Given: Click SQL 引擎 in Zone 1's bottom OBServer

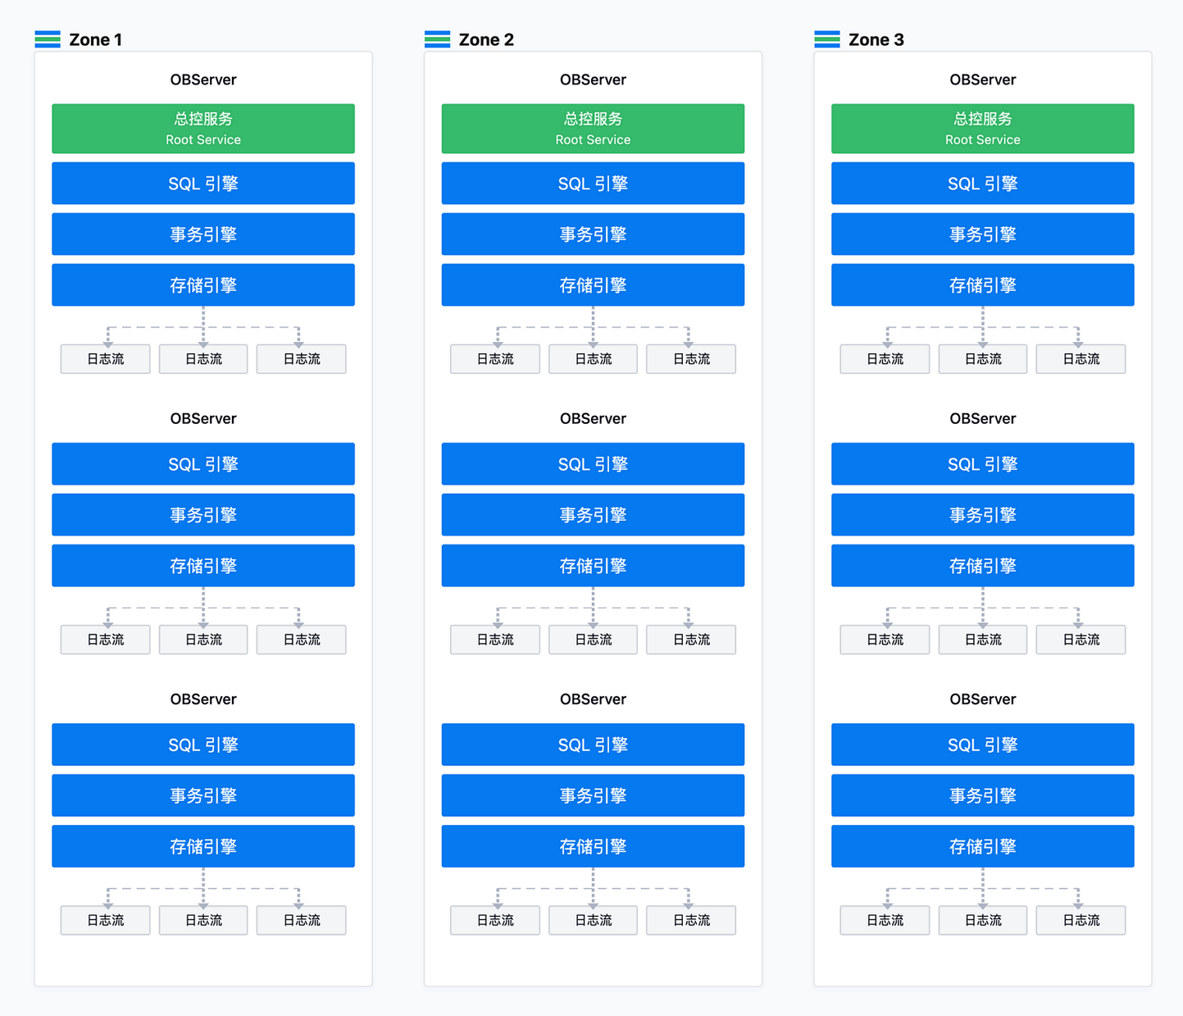Looking at the screenshot, I should (x=203, y=745).
